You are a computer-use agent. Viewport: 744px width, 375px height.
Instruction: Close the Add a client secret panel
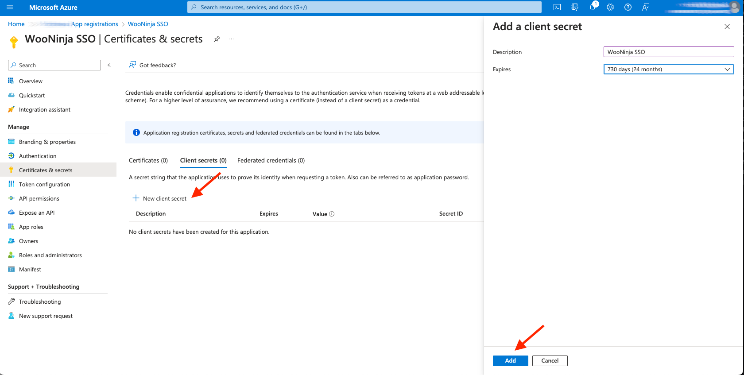tap(727, 27)
